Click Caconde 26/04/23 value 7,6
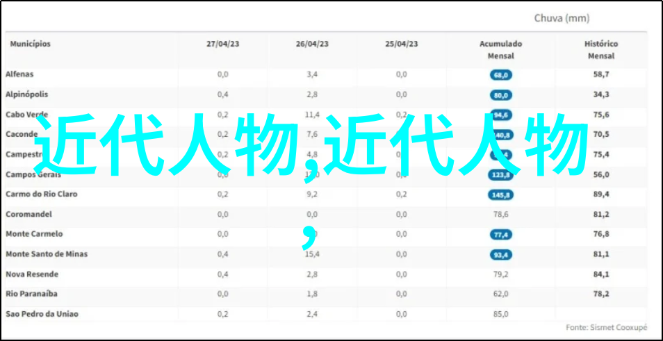This screenshot has width=663, height=341. (x=312, y=134)
